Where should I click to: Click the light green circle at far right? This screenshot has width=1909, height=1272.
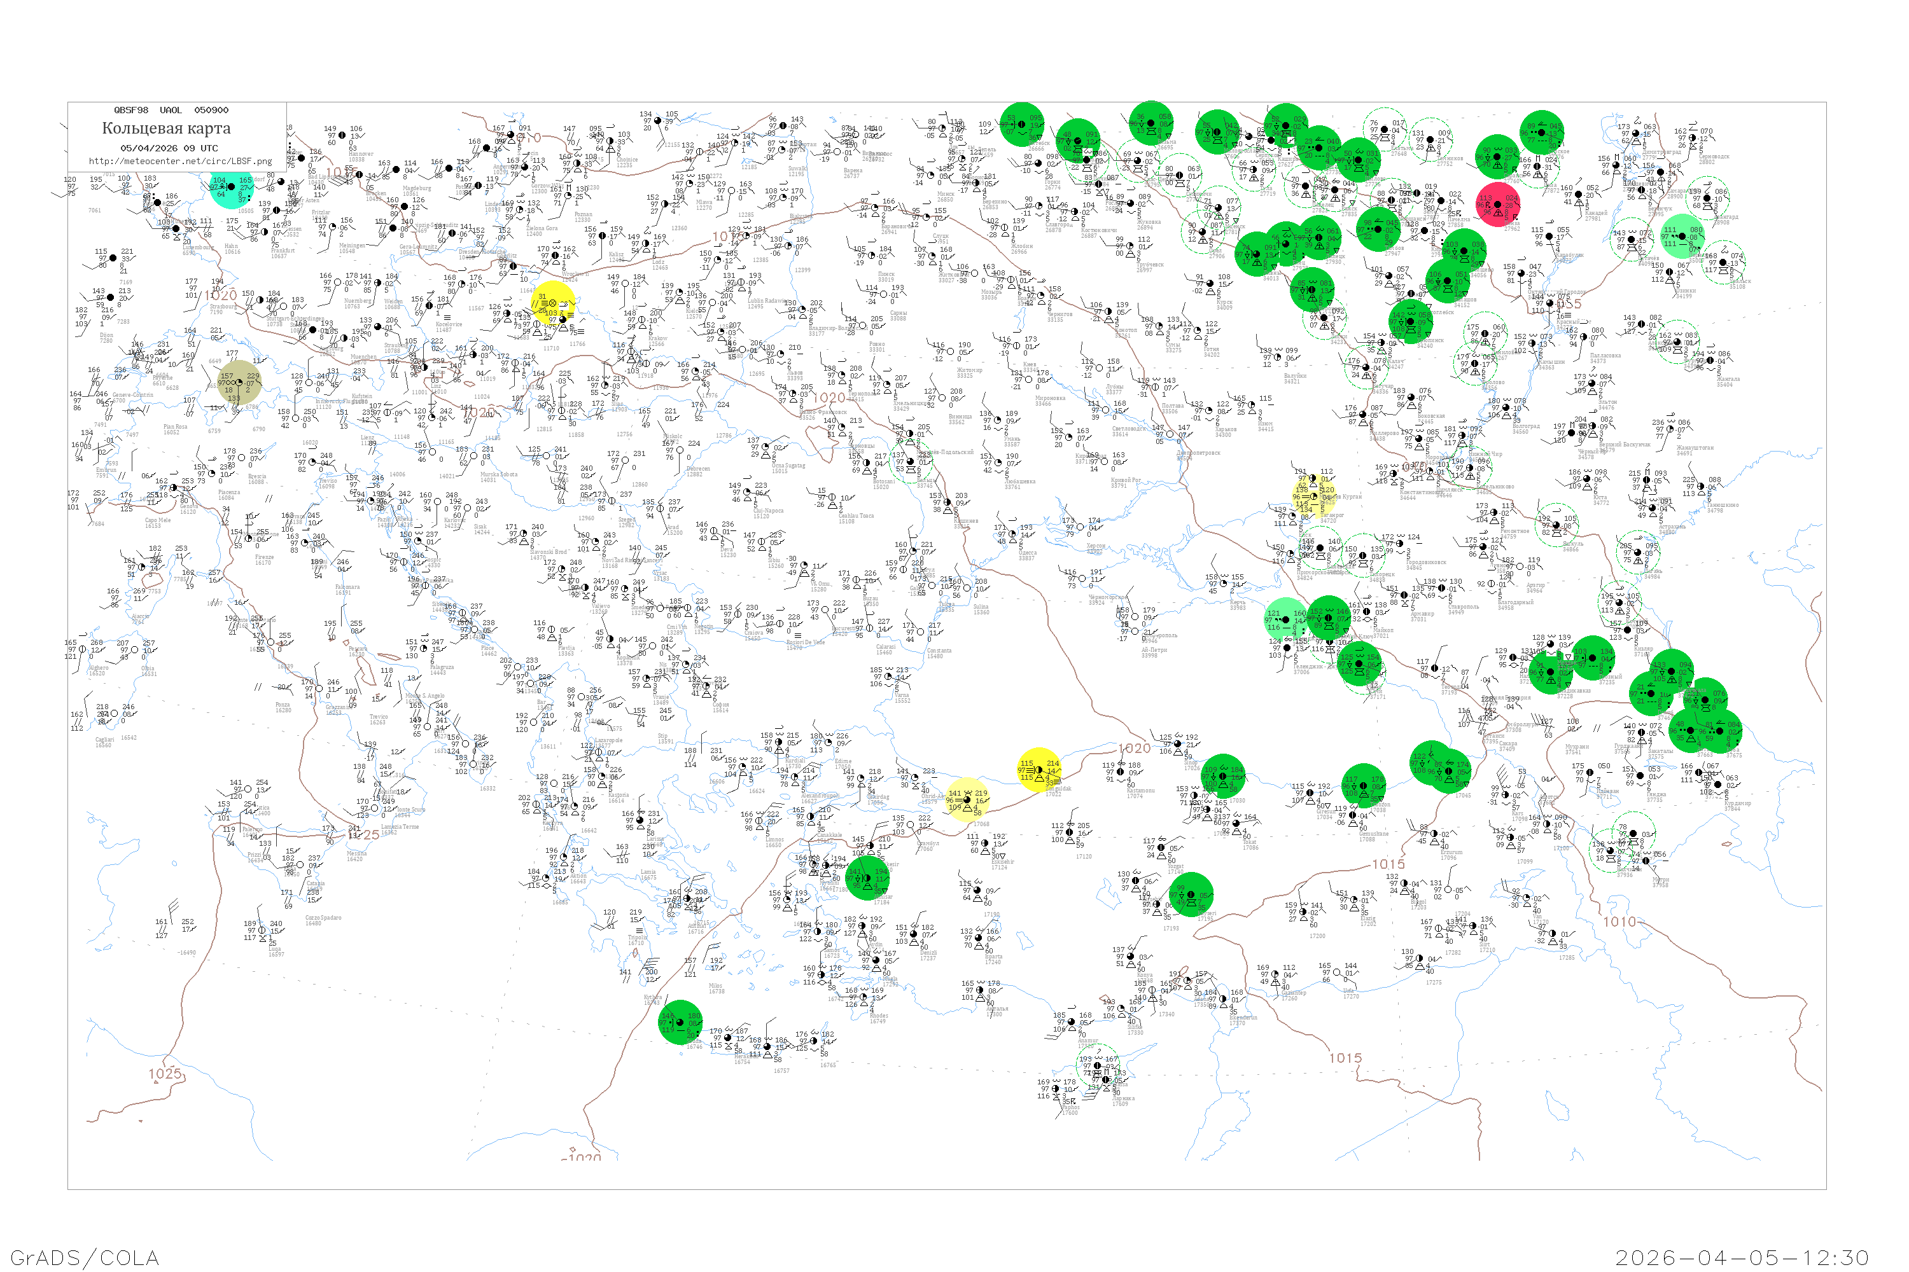(1682, 236)
